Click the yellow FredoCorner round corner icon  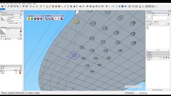point(29,19)
